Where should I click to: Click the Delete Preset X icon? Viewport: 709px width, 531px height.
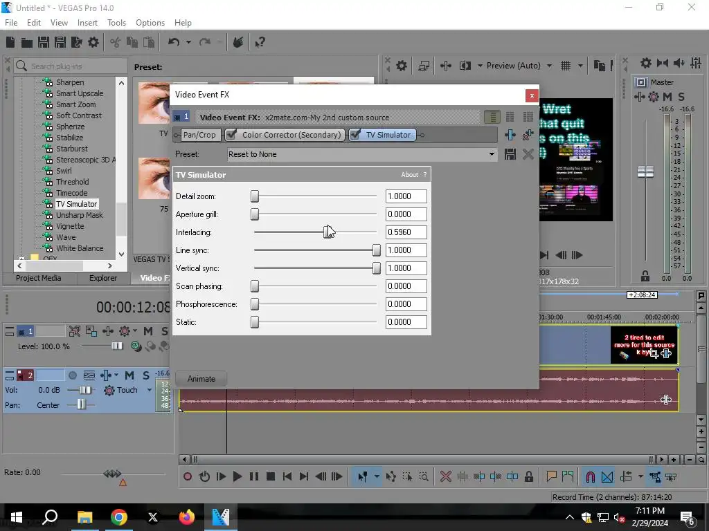click(x=528, y=154)
